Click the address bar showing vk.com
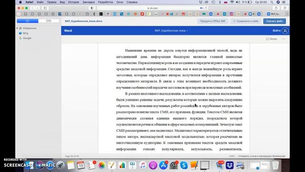 coord(152,8)
